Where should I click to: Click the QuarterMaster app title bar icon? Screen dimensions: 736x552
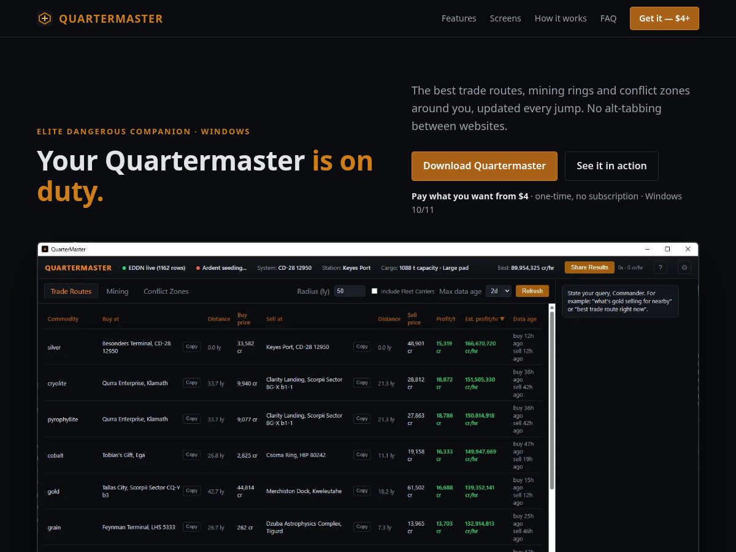(x=45, y=250)
